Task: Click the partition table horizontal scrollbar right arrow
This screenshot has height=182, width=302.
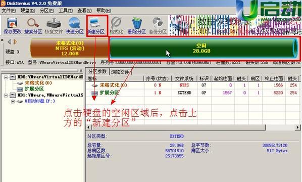Action: (x=298, y=127)
